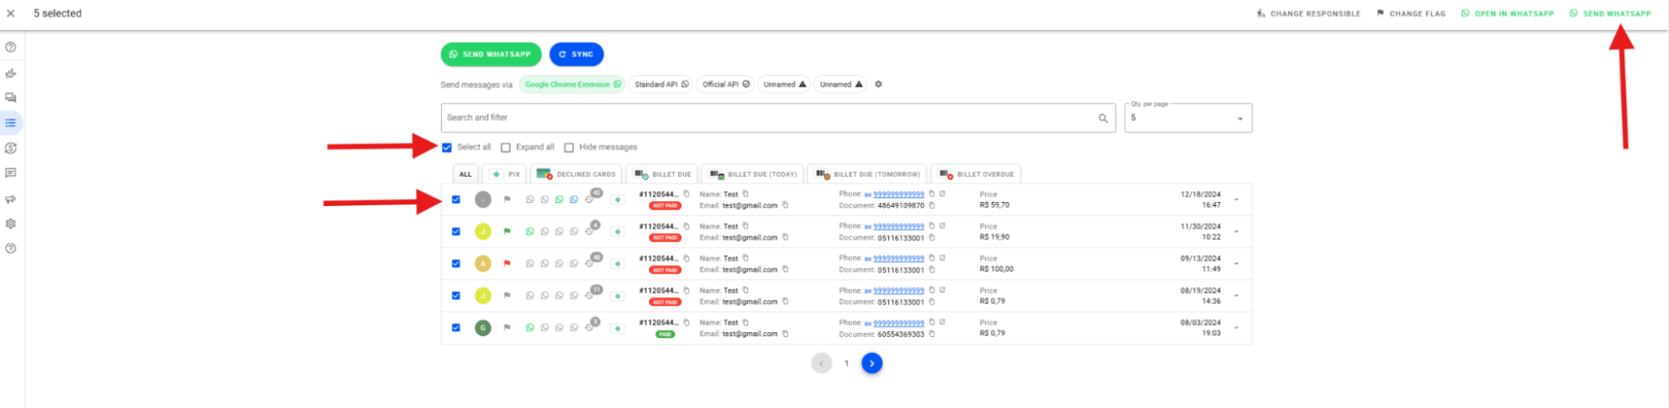Expand the last row dated 08/03/2024
The height and width of the screenshot is (408, 1669).
point(1237,328)
